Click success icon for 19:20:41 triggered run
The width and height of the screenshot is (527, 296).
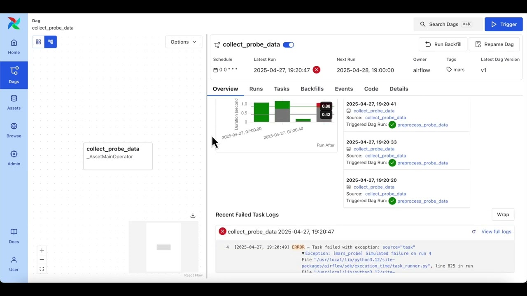(392, 125)
